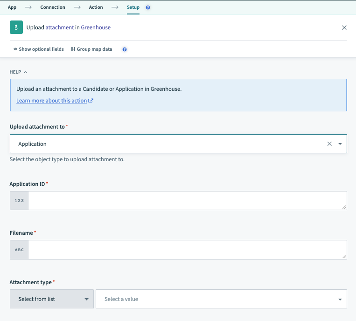Open external link icon after Learn more
The width and height of the screenshot is (356, 321).
click(91, 101)
